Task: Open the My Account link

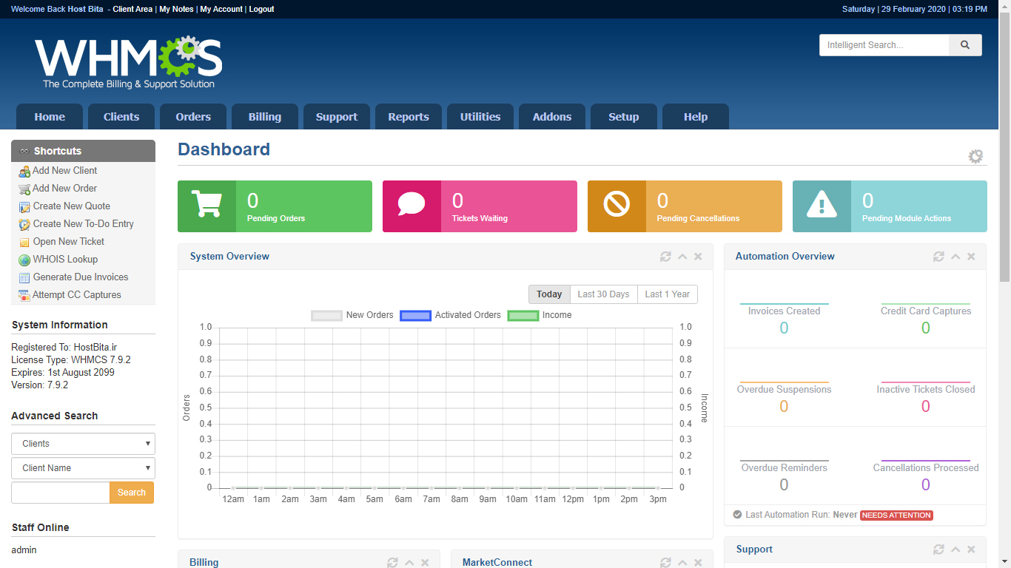Action: [x=221, y=9]
